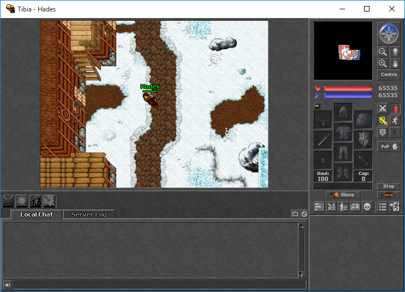Image resolution: width=405 pixels, height=292 pixels.
Task: Click the armor torso slot
Action: click(343, 132)
